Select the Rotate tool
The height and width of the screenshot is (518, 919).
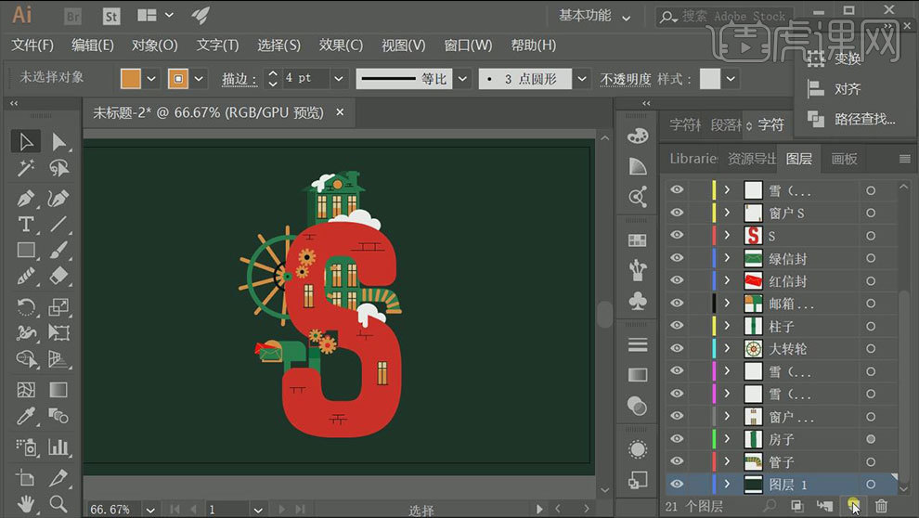pyautogui.click(x=26, y=306)
